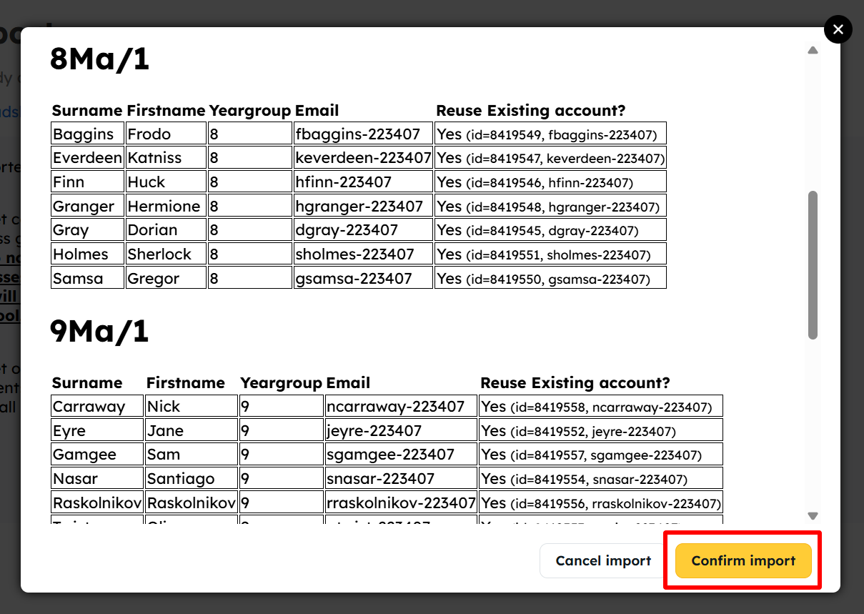Click the rraskolnikov-223407 email cell
The height and width of the screenshot is (614, 864).
(401, 502)
